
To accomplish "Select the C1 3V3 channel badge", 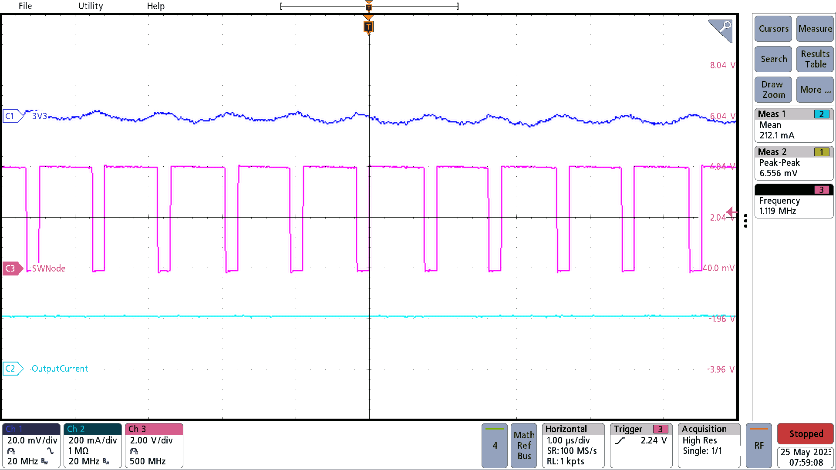I will click(x=12, y=116).
